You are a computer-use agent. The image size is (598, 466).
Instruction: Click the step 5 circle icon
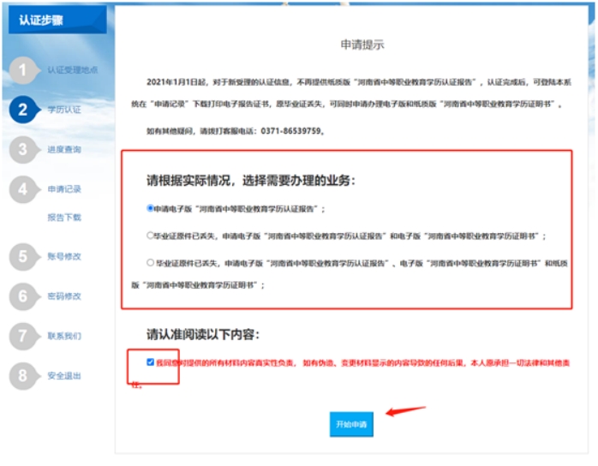[x=23, y=256]
